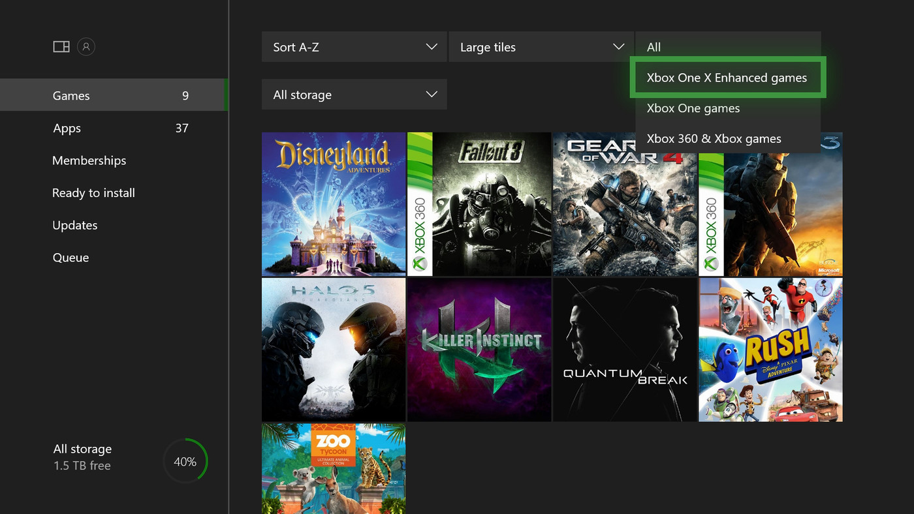Launch Disneyland Adventures game tile
This screenshot has height=514, width=914.
tap(334, 204)
